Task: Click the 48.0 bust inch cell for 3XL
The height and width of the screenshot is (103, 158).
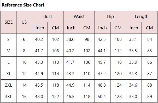Action: 40,96
